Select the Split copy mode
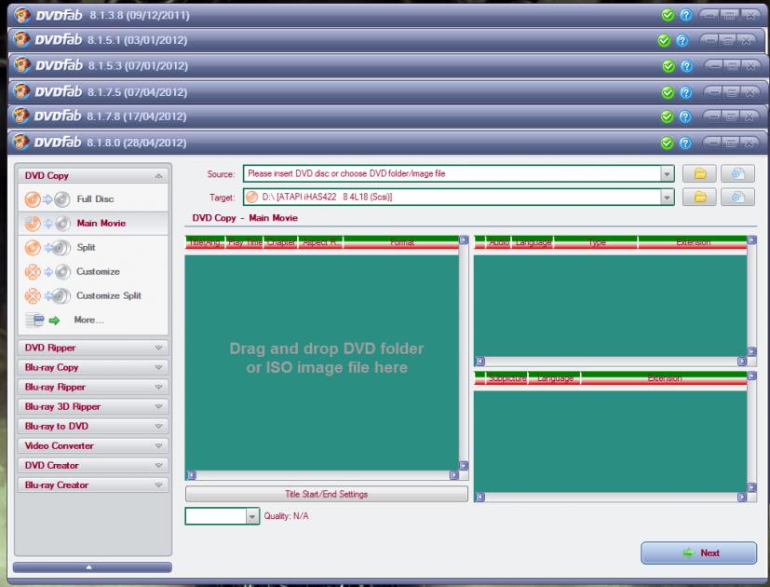 tap(93, 247)
